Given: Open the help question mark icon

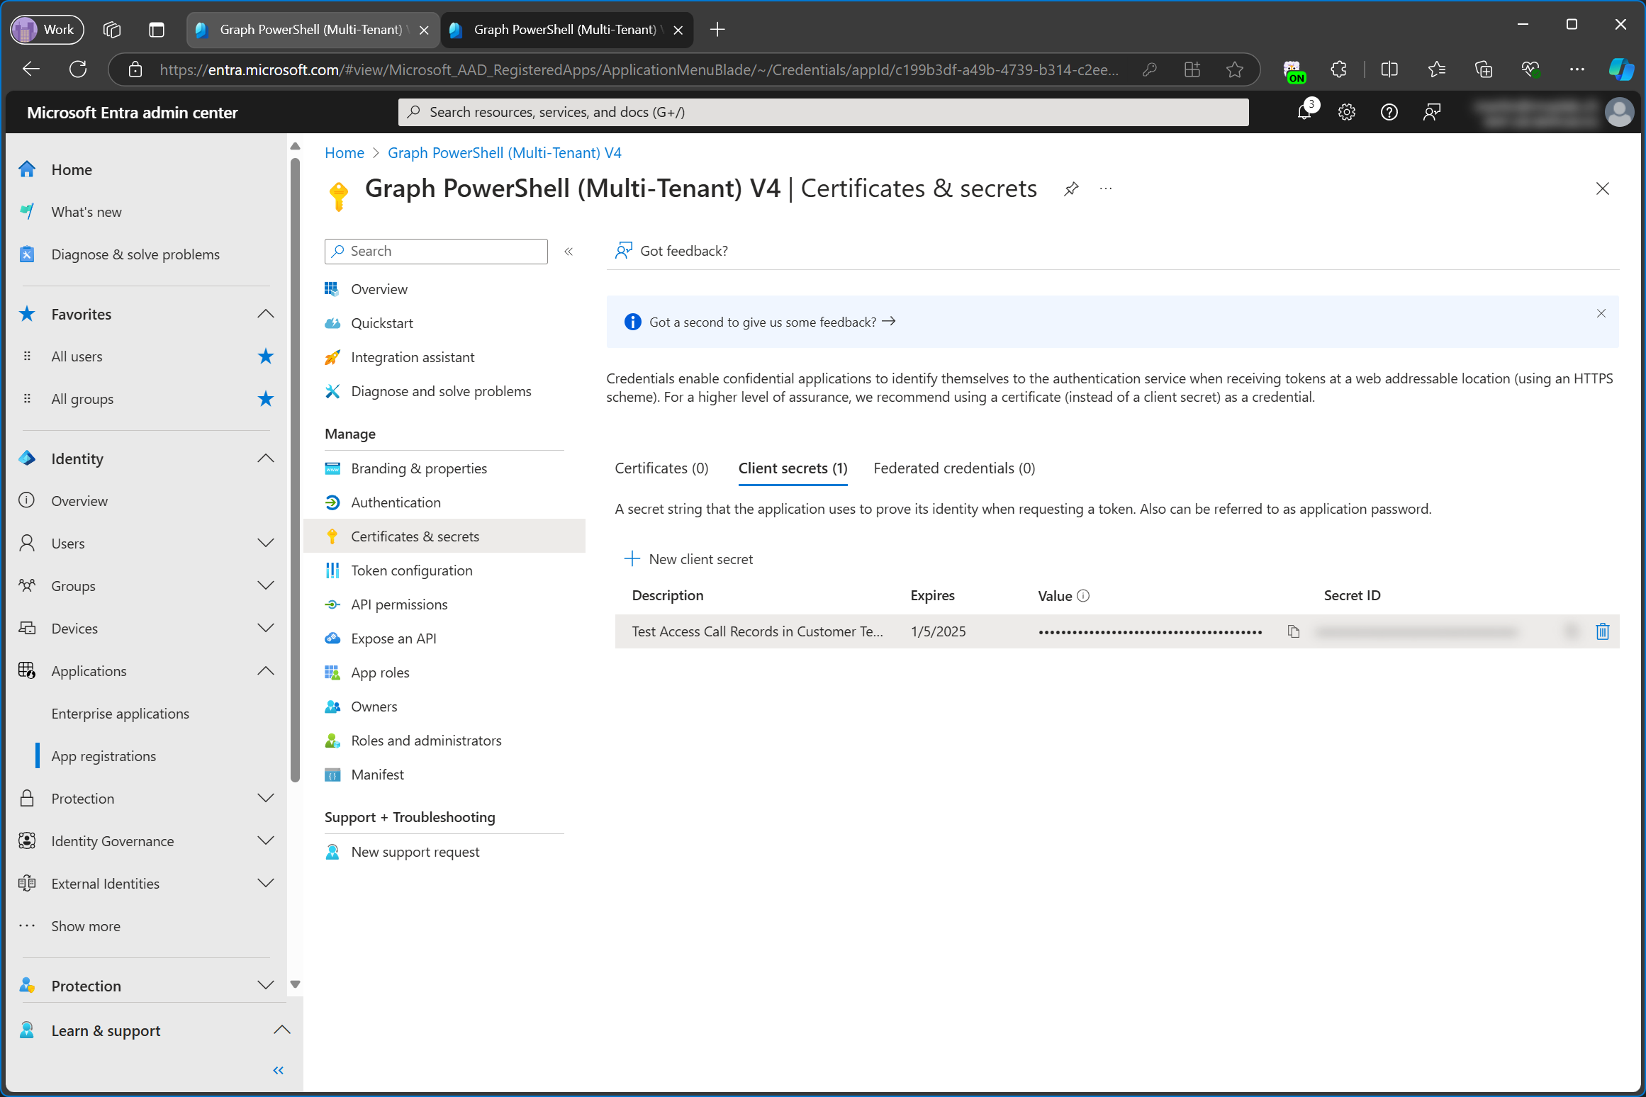Looking at the screenshot, I should click(x=1389, y=112).
